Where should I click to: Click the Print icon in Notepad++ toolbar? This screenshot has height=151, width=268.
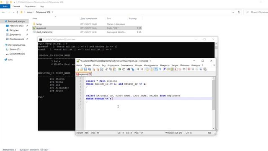(101, 69)
